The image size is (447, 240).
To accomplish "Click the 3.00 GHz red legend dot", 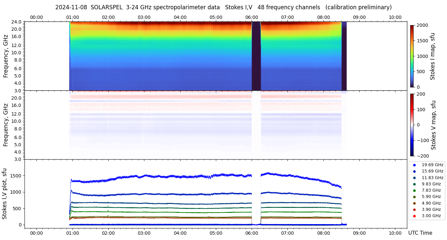I will click(414, 216).
